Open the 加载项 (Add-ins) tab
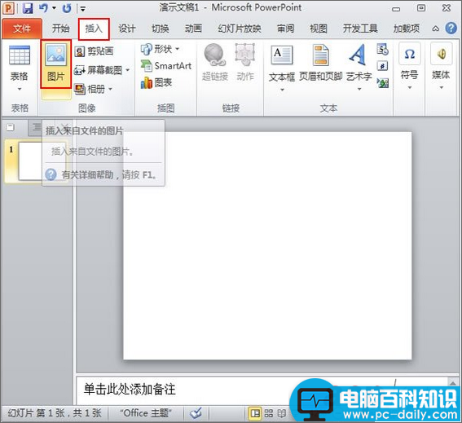 click(x=407, y=29)
